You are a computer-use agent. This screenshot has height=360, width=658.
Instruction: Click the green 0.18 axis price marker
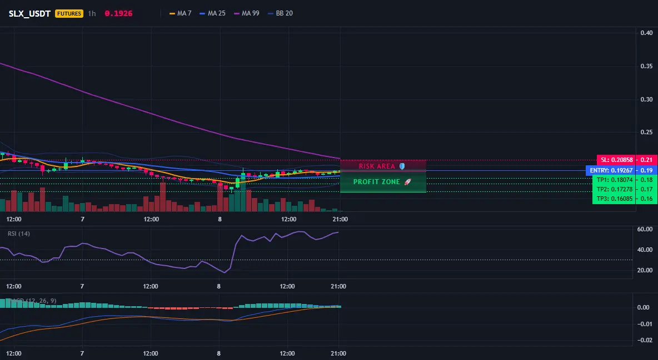(647, 180)
